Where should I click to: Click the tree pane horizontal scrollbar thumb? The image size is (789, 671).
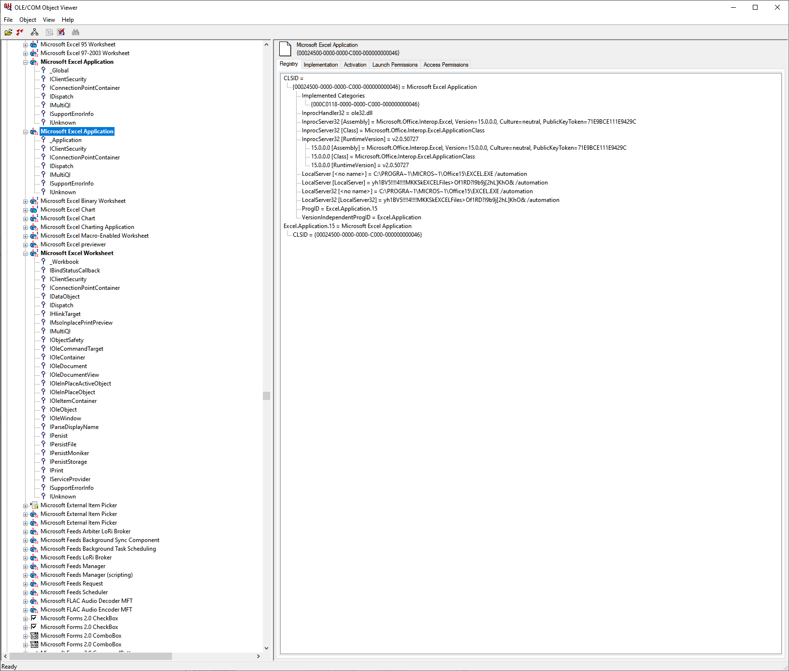(91, 656)
